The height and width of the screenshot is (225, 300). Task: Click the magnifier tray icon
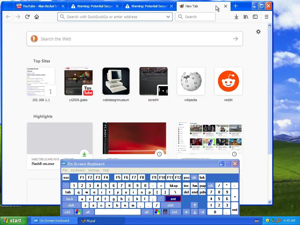[x=278, y=221]
